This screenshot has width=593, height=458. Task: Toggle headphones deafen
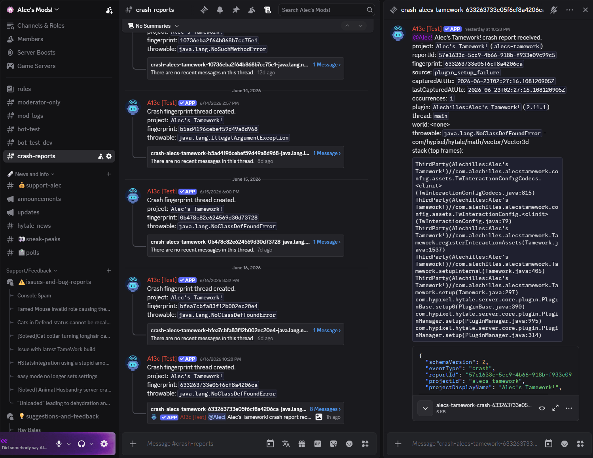point(81,444)
